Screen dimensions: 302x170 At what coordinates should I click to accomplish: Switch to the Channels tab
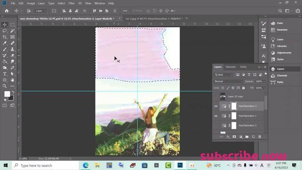click(x=231, y=67)
